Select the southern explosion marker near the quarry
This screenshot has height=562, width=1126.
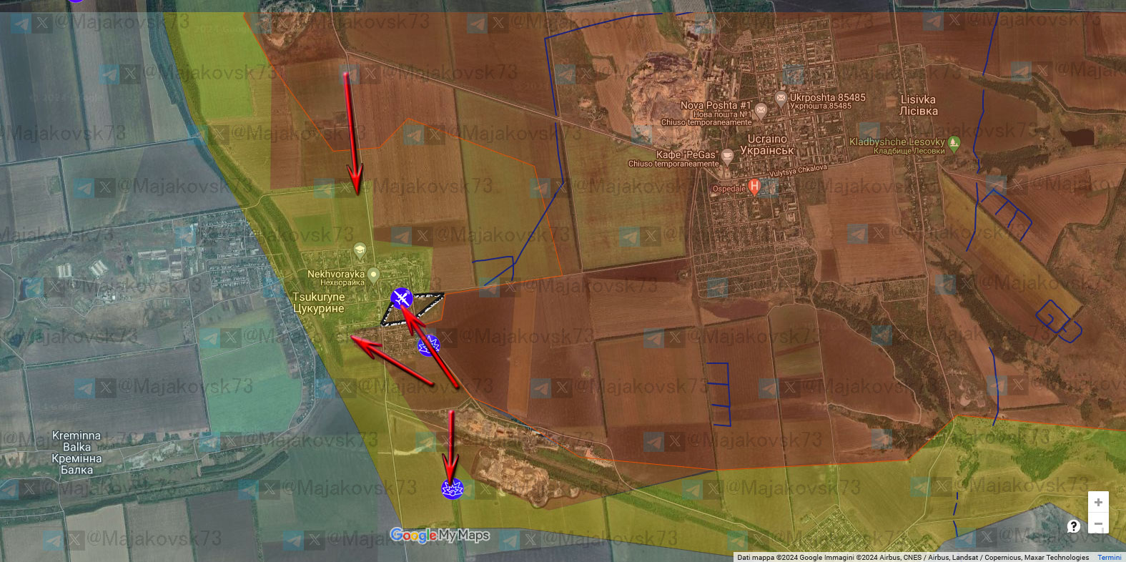pyautogui.click(x=453, y=488)
